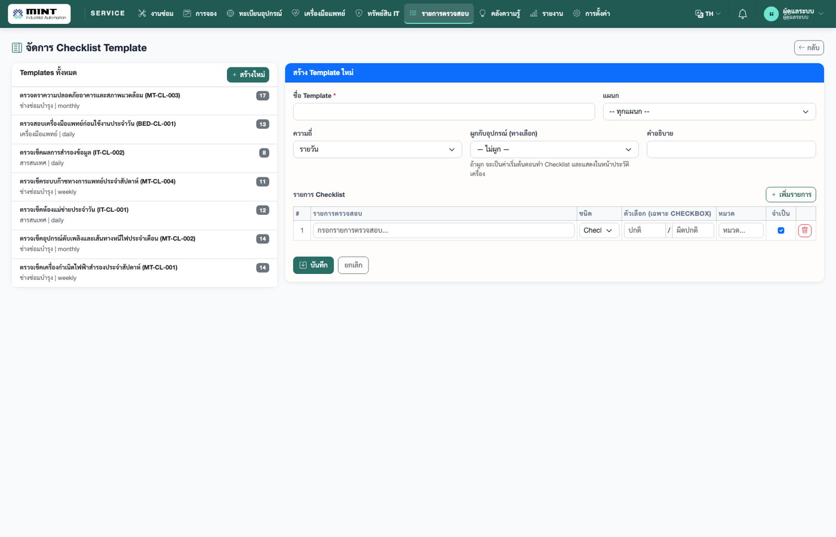Open template MT-CL-004 medical gas check

coord(145,187)
